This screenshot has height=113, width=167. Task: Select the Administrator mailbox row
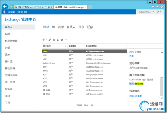tap(84, 63)
